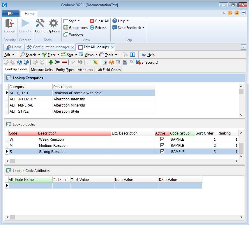Click the Windows view button
The image size is (249, 225).
pos(73,34)
